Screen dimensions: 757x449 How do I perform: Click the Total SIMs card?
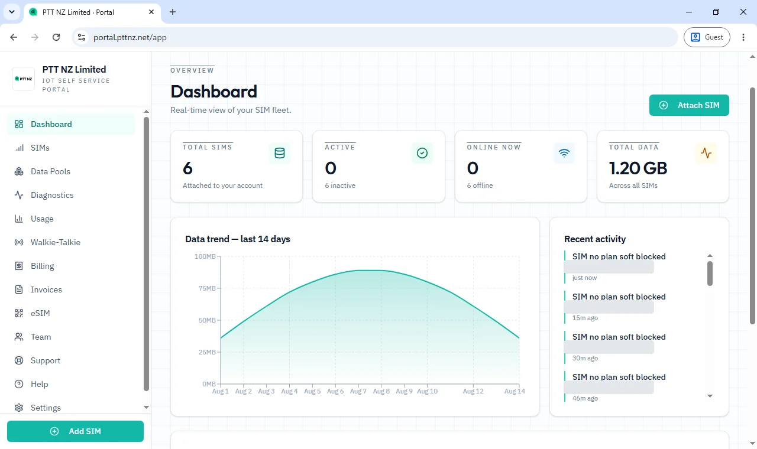(237, 167)
